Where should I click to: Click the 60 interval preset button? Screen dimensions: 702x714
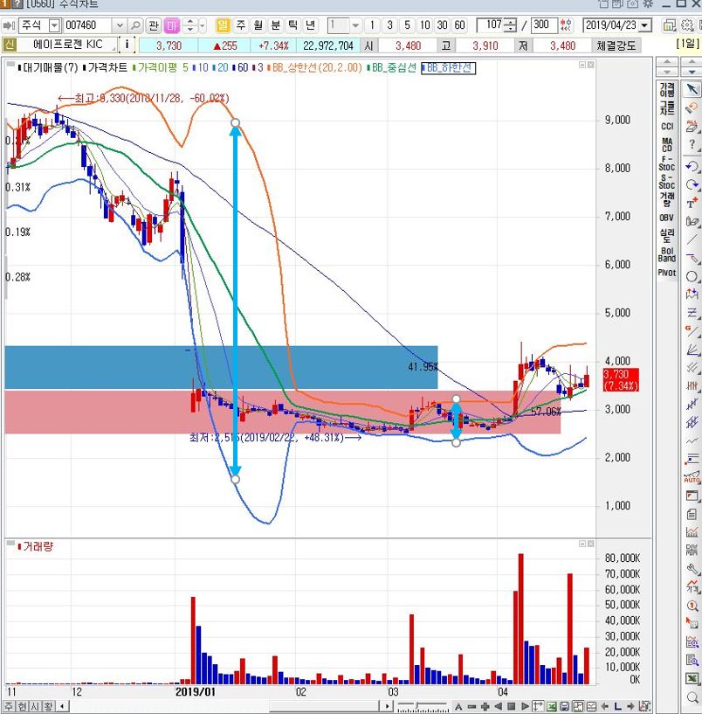click(x=459, y=25)
